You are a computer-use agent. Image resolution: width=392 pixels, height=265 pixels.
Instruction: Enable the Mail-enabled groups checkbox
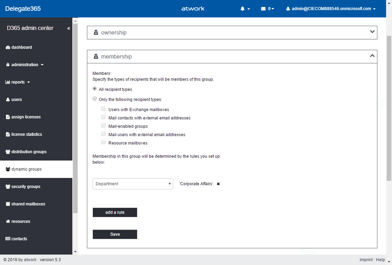(103, 125)
